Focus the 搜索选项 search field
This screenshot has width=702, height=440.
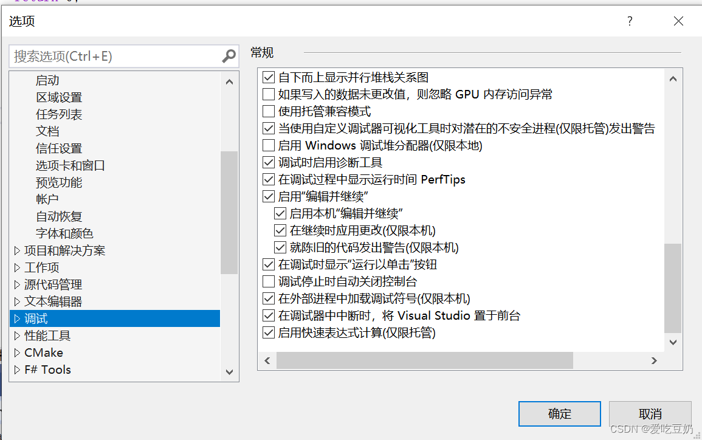tap(115, 57)
